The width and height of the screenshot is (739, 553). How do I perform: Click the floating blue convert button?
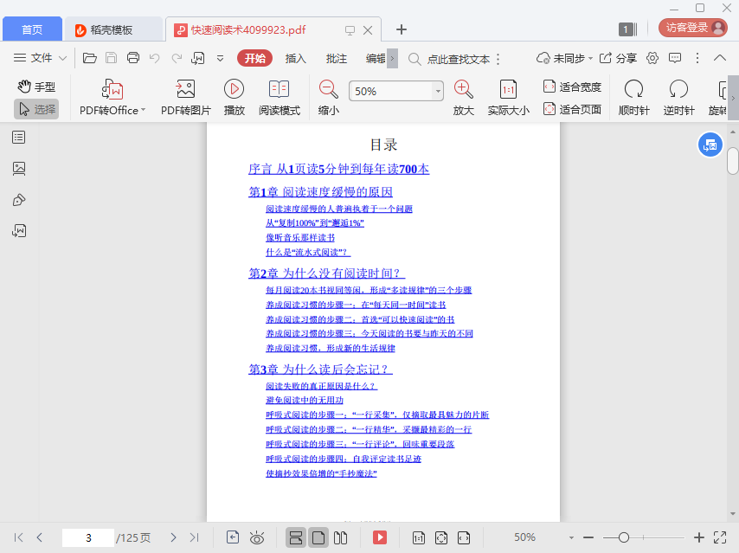click(710, 145)
